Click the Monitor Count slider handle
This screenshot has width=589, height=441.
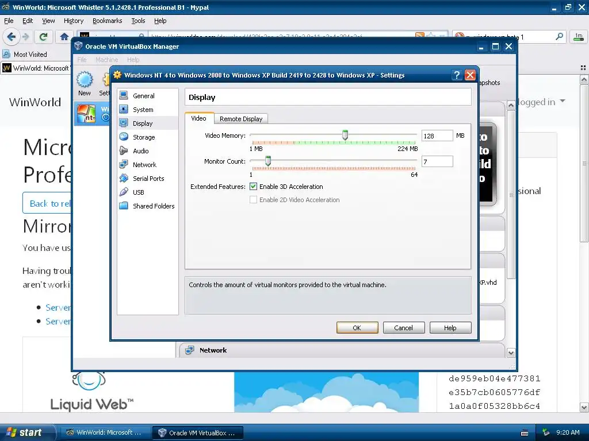268,161
